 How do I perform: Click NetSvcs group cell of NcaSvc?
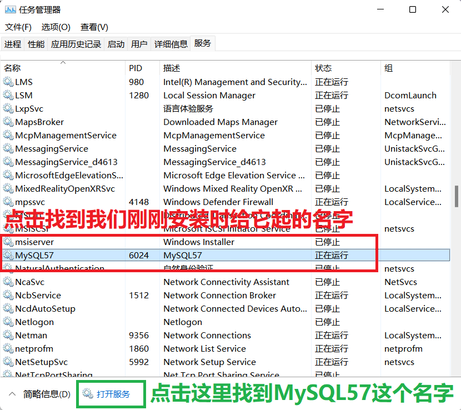(400, 282)
